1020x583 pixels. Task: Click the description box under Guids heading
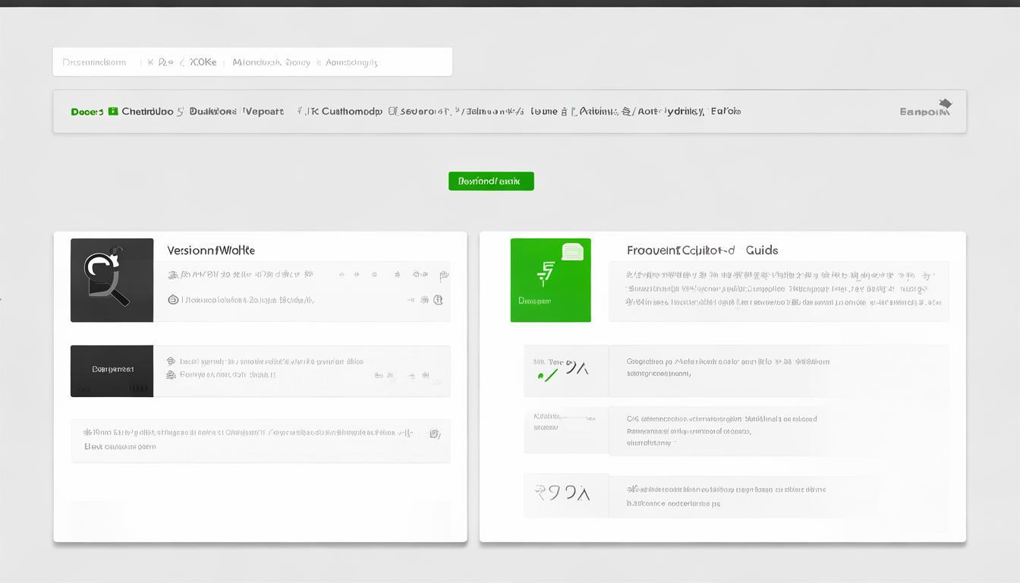[778, 291]
